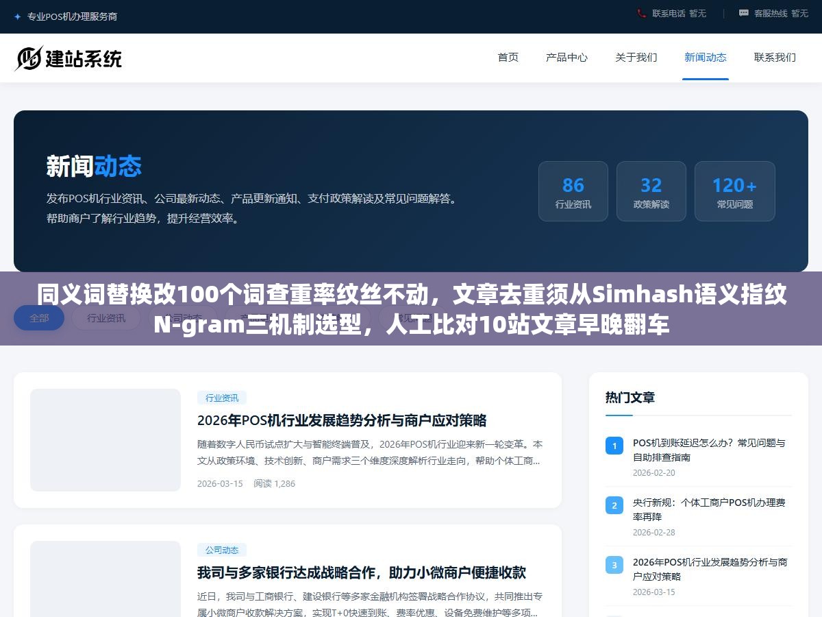Click the 专业POS机办理服务商 top bar text

point(72,16)
